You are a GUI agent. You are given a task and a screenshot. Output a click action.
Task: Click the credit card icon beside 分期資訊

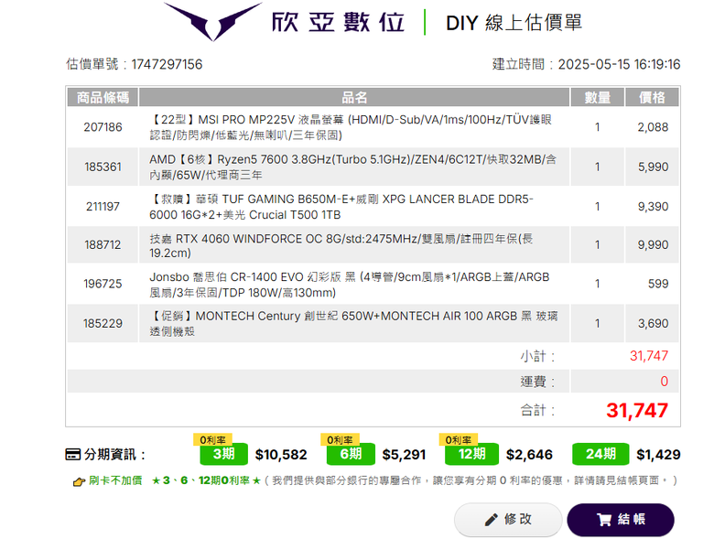[x=73, y=455]
